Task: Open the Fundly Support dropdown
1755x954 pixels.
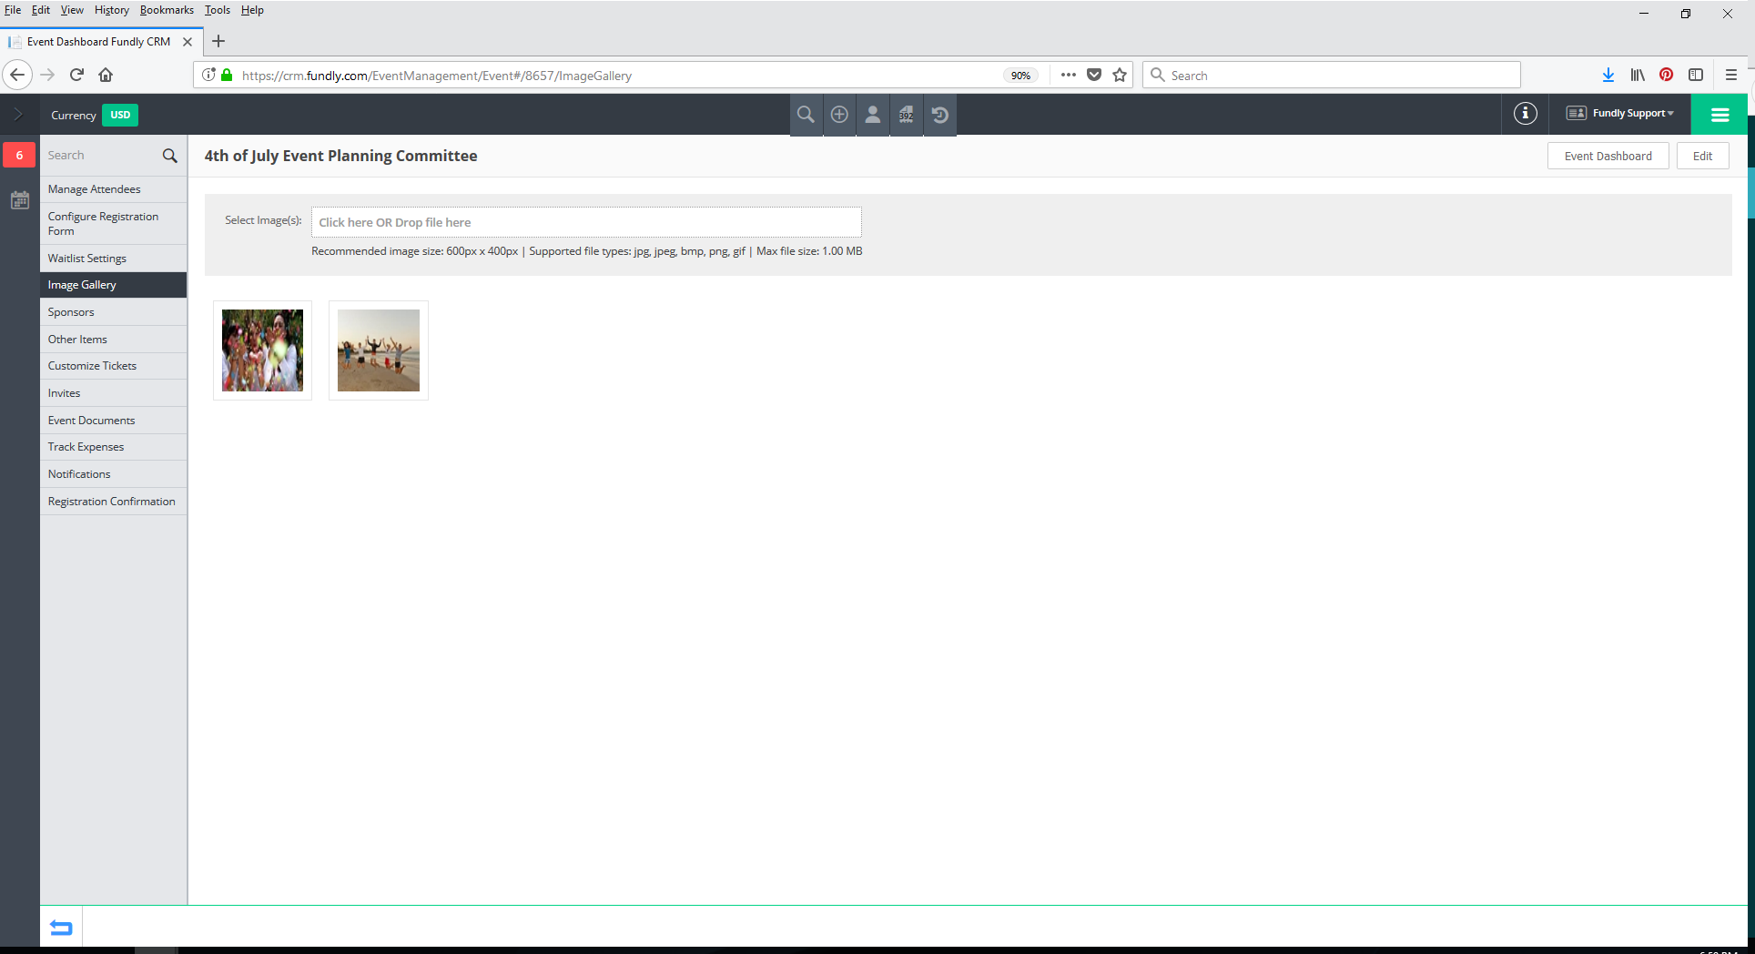Action: point(1621,114)
